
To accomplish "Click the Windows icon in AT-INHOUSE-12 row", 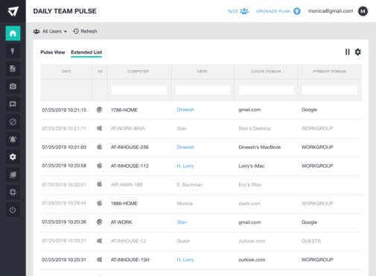I will coord(100,241).
